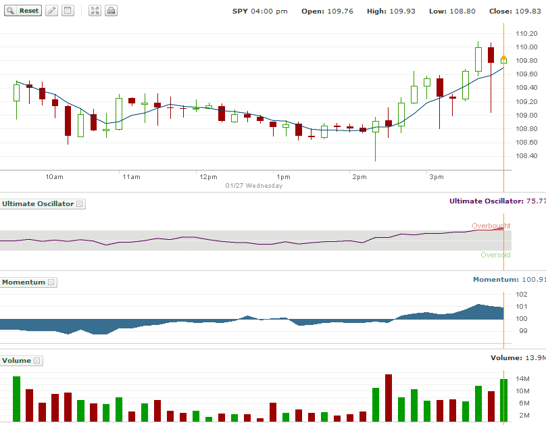Click the 'High: 109.93' value
546x425 pixels.
391,11
